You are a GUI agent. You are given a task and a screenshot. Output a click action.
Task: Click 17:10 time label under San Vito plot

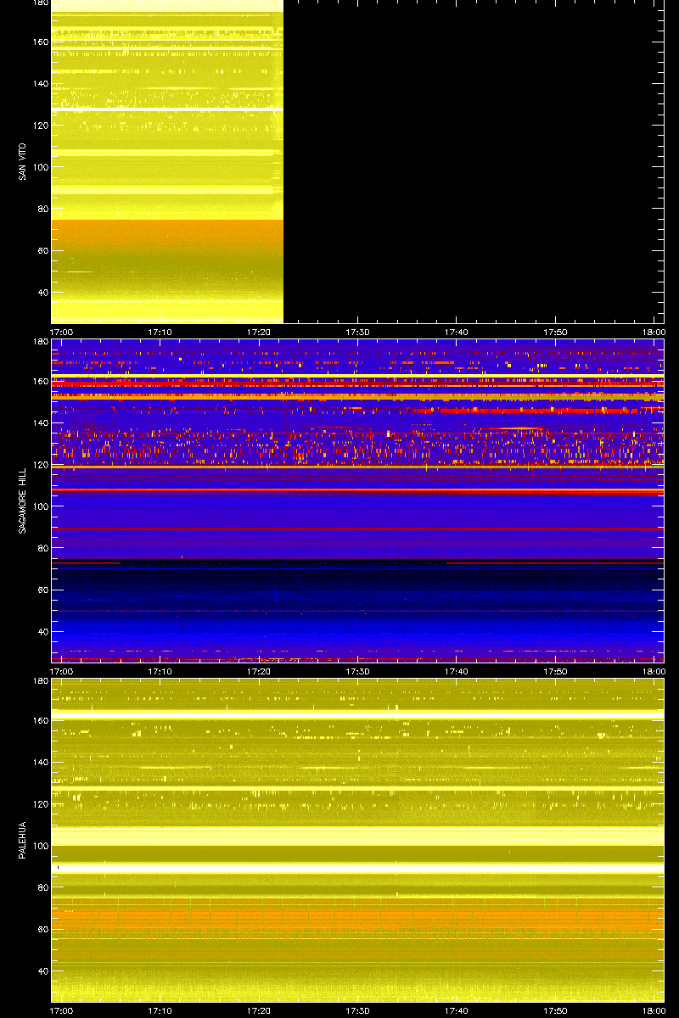pos(160,333)
